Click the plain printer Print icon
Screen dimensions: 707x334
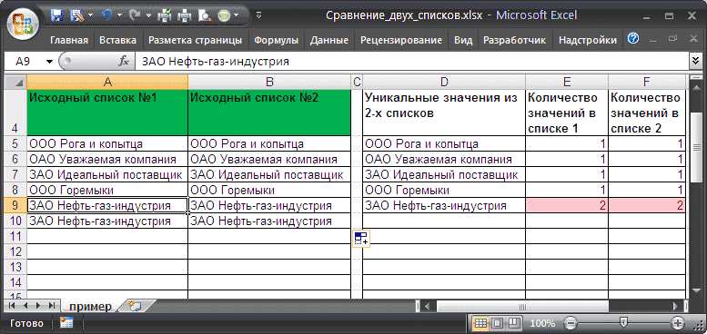(x=186, y=15)
